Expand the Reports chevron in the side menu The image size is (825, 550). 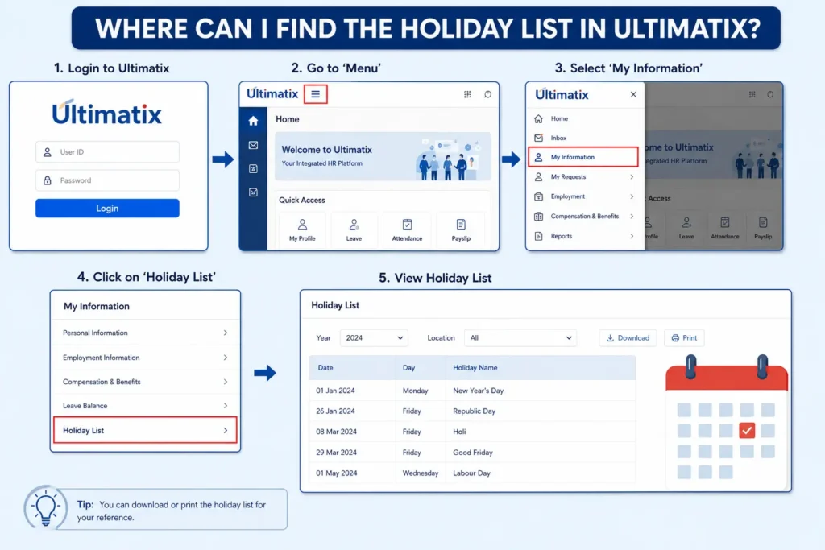[632, 236]
